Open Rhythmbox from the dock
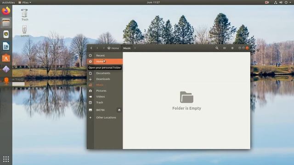 coord(6,34)
